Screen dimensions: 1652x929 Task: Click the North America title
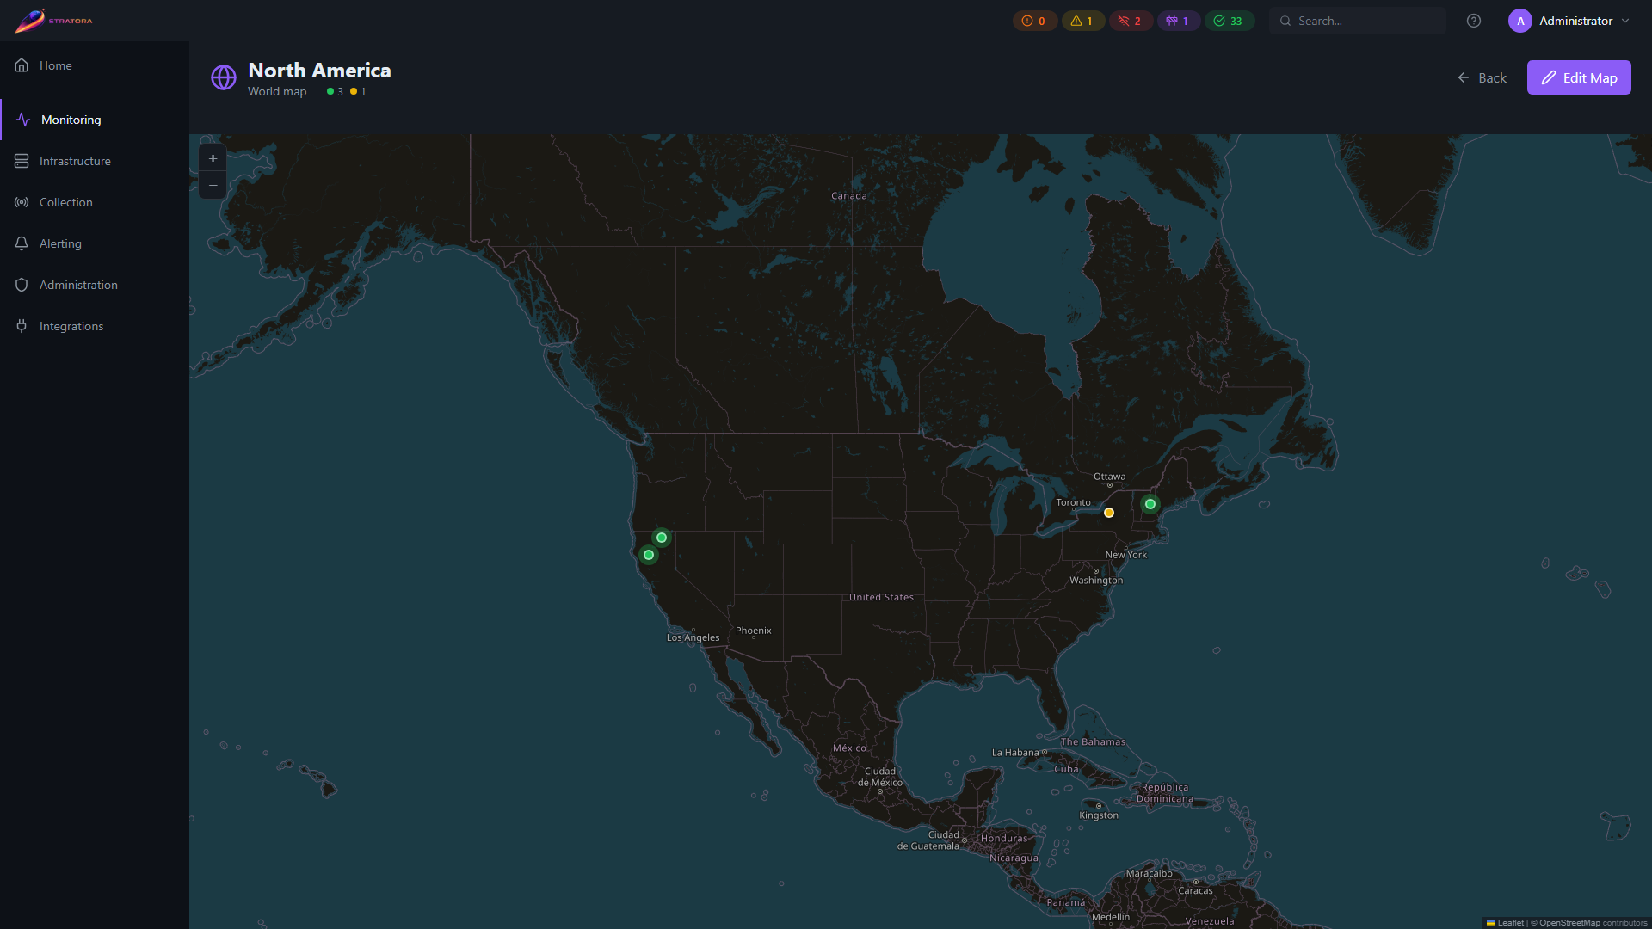pos(319,71)
